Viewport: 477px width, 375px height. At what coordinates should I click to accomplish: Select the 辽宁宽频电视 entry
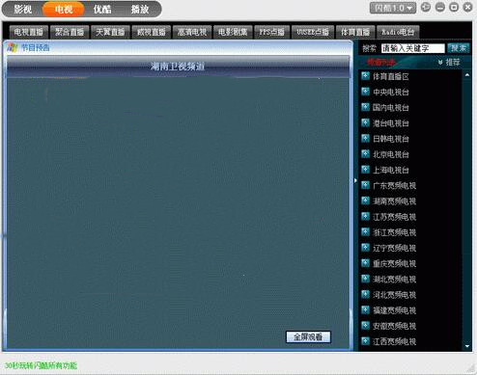tap(394, 248)
